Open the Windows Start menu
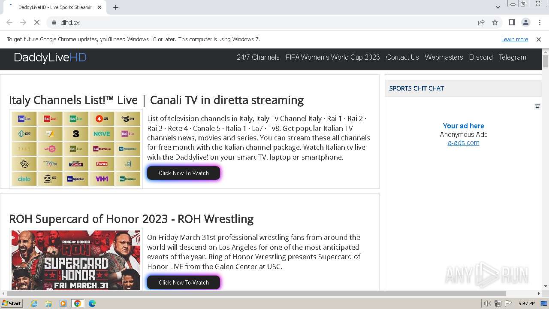The width and height of the screenshot is (549, 309). (x=12, y=303)
